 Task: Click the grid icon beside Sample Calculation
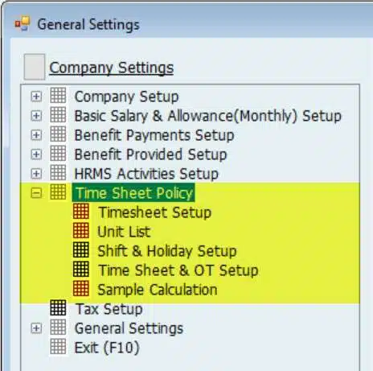point(81,289)
